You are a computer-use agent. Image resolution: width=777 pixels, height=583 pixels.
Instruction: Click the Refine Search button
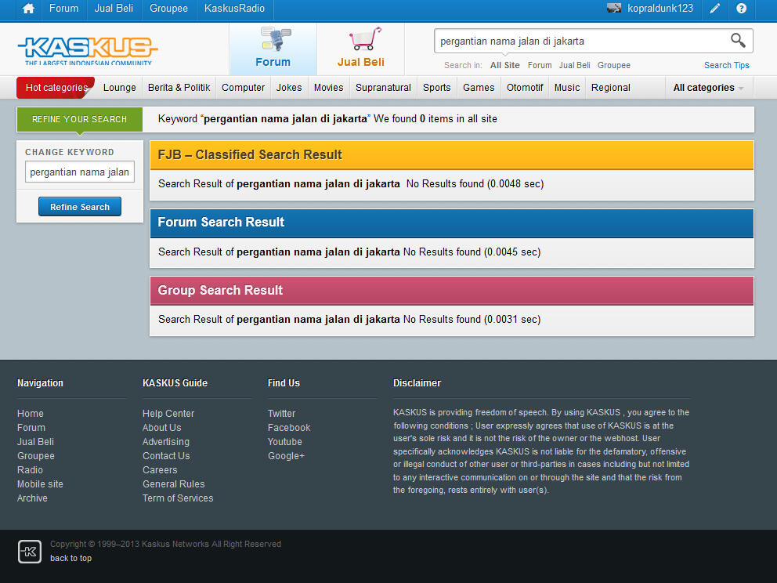[80, 207]
